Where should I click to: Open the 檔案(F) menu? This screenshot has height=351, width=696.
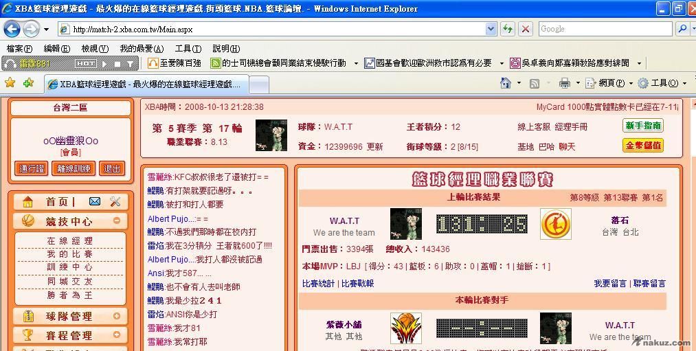click(19, 48)
